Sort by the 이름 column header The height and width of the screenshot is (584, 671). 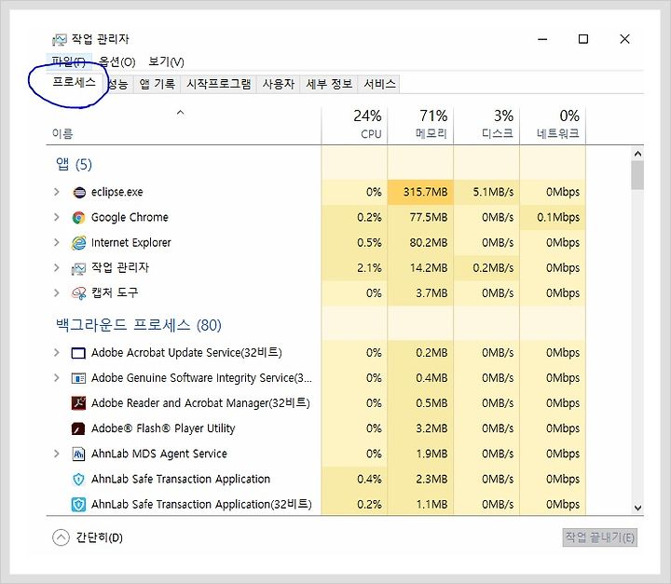click(184, 126)
